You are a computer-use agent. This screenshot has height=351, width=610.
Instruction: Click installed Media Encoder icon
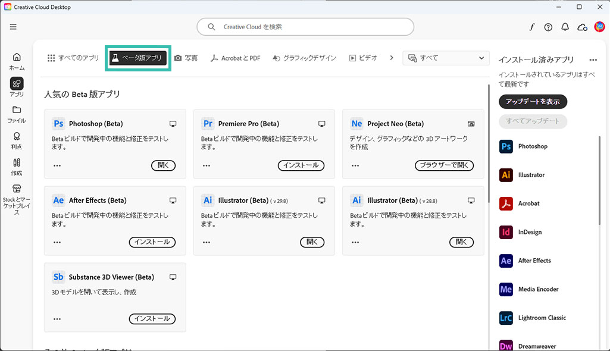click(506, 289)
